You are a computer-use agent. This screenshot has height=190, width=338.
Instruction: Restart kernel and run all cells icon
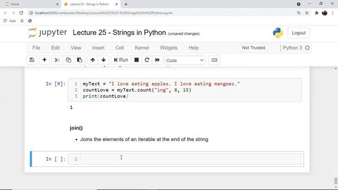coord(157,60)
